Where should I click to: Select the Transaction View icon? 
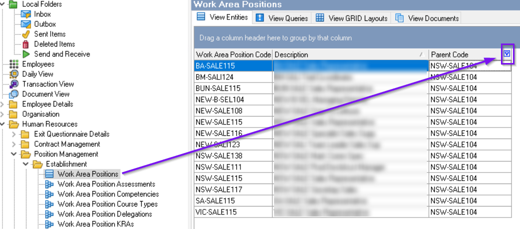(x=14, y=84)
